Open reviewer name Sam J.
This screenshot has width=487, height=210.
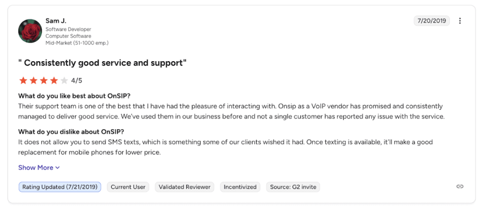click(56, 21)
